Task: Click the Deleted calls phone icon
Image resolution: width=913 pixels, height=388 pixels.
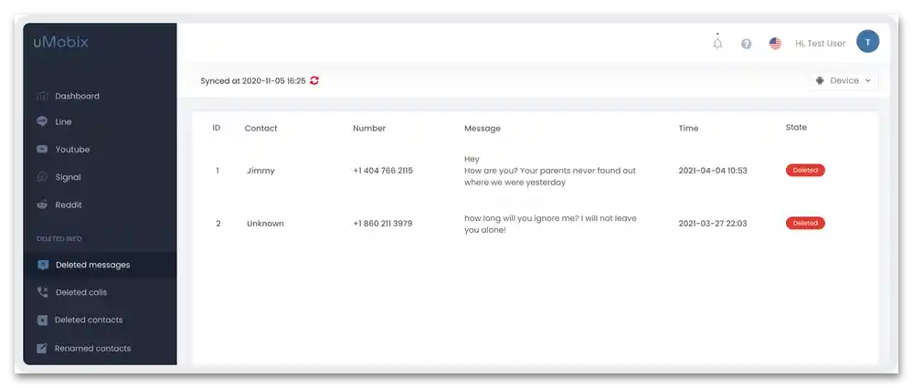Action: [x=43, y=293]
